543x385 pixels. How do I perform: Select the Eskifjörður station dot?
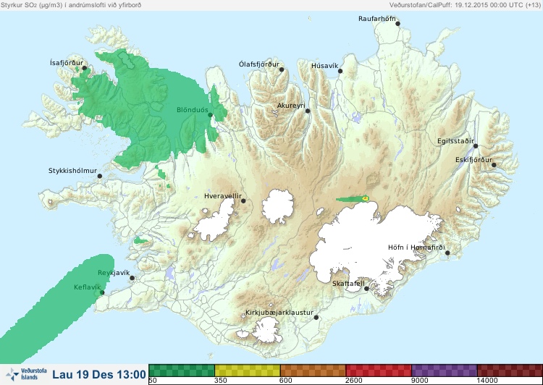click(x=494, y=165)
